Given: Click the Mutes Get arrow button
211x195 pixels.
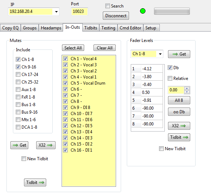Looking at the screenshot, I should coord(19,145).
